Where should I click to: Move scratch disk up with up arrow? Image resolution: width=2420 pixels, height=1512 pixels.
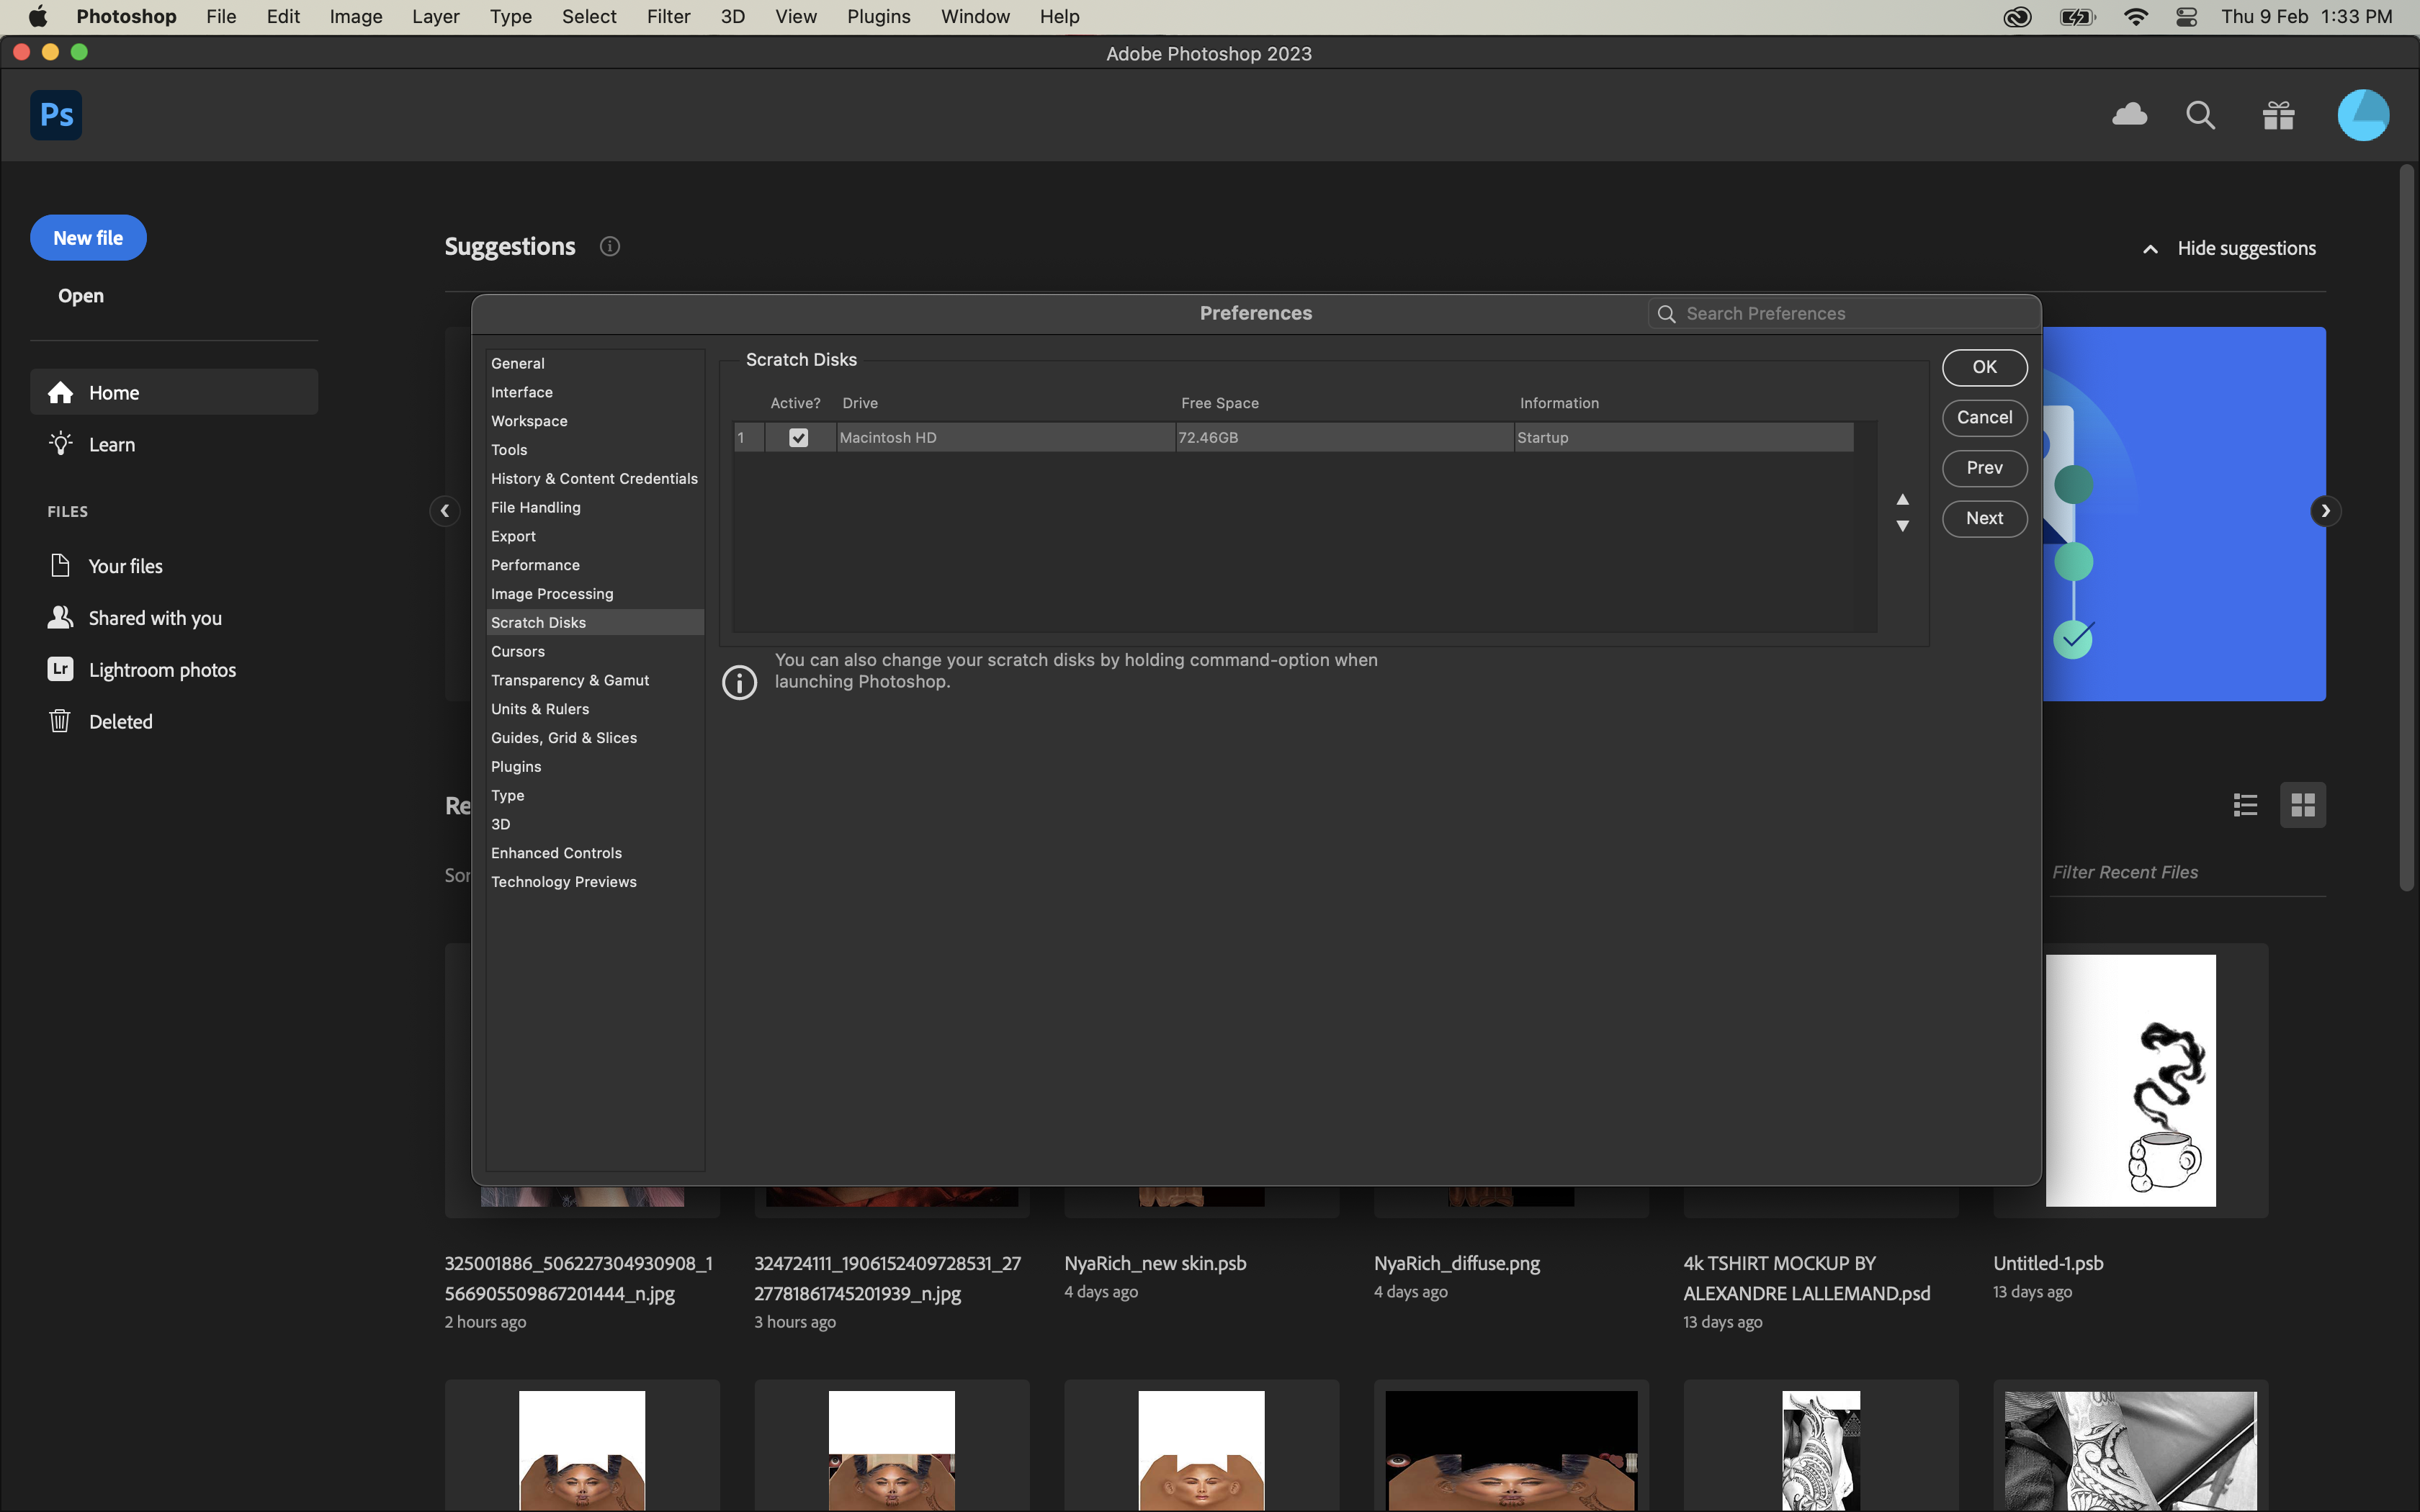point(1903,498)
